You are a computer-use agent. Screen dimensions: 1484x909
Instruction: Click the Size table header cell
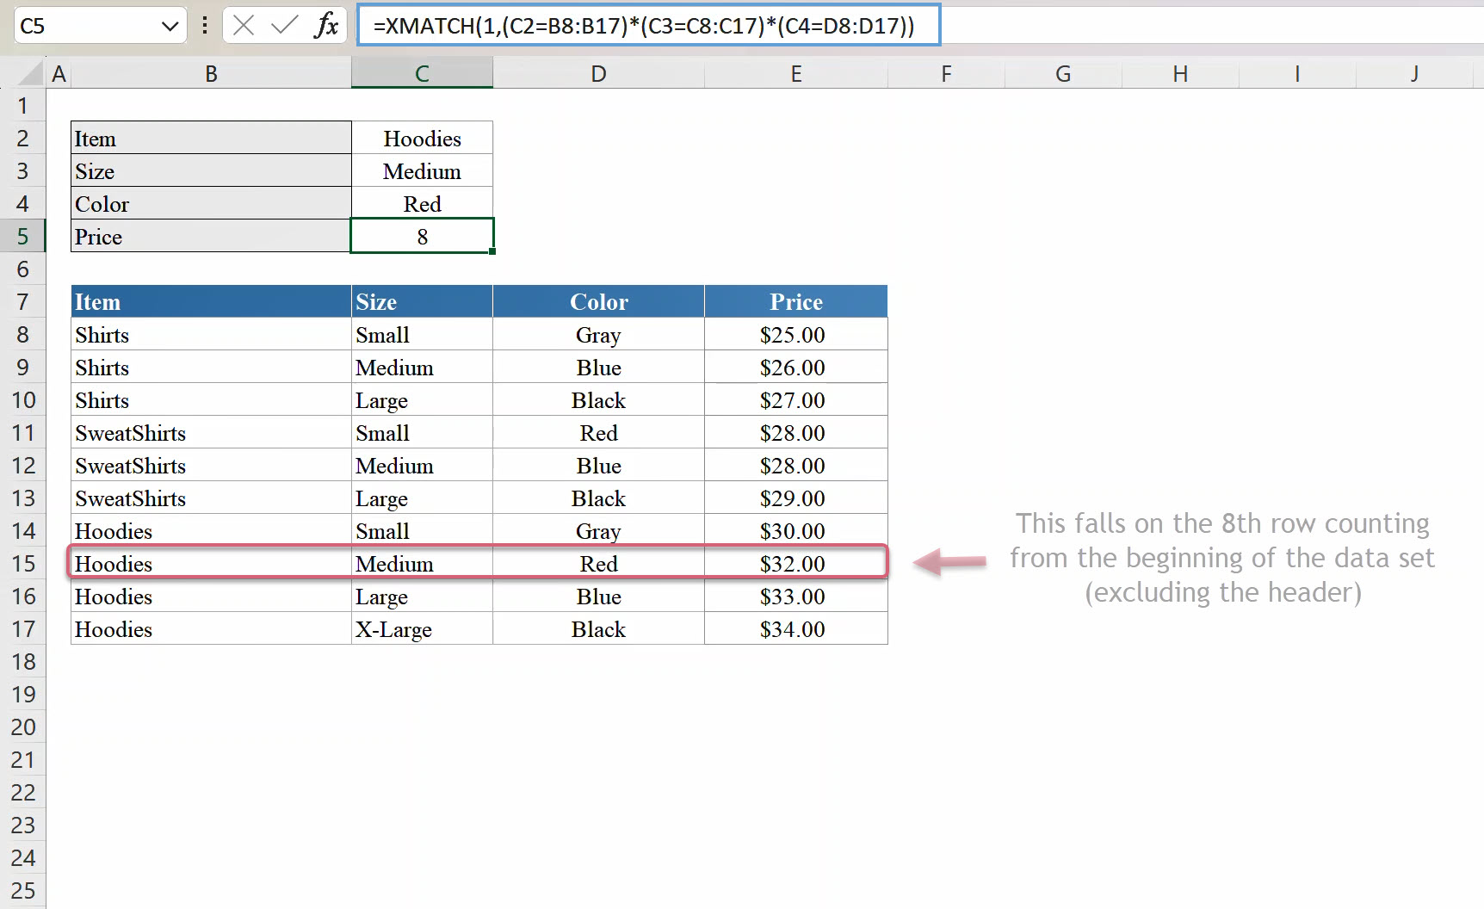pyautogui.click(x=422, y=302)
